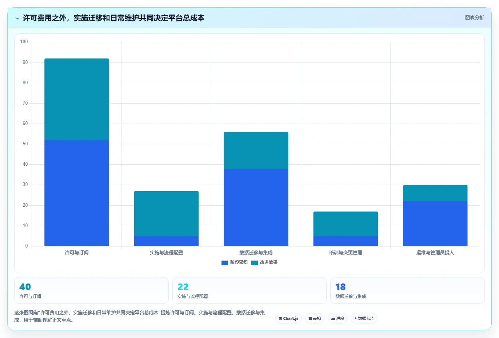Click the teal bar segment for 数据迁移与集成
The width and height of the screenshot is (499, 338).
(x=256, y=150)
